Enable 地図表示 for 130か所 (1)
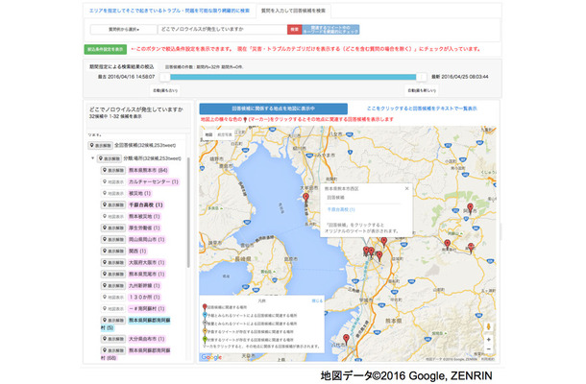 click(113, 298)
